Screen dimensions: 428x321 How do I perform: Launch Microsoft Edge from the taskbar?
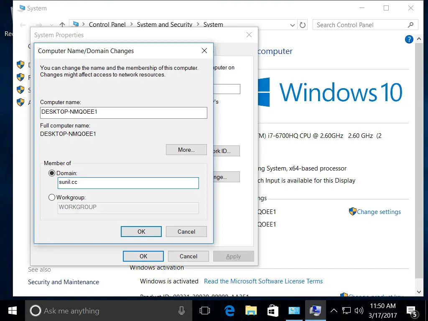tap(229, 311)
